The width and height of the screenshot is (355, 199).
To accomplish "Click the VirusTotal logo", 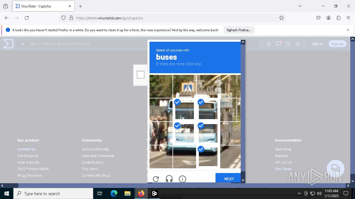I will coord(8,44).
